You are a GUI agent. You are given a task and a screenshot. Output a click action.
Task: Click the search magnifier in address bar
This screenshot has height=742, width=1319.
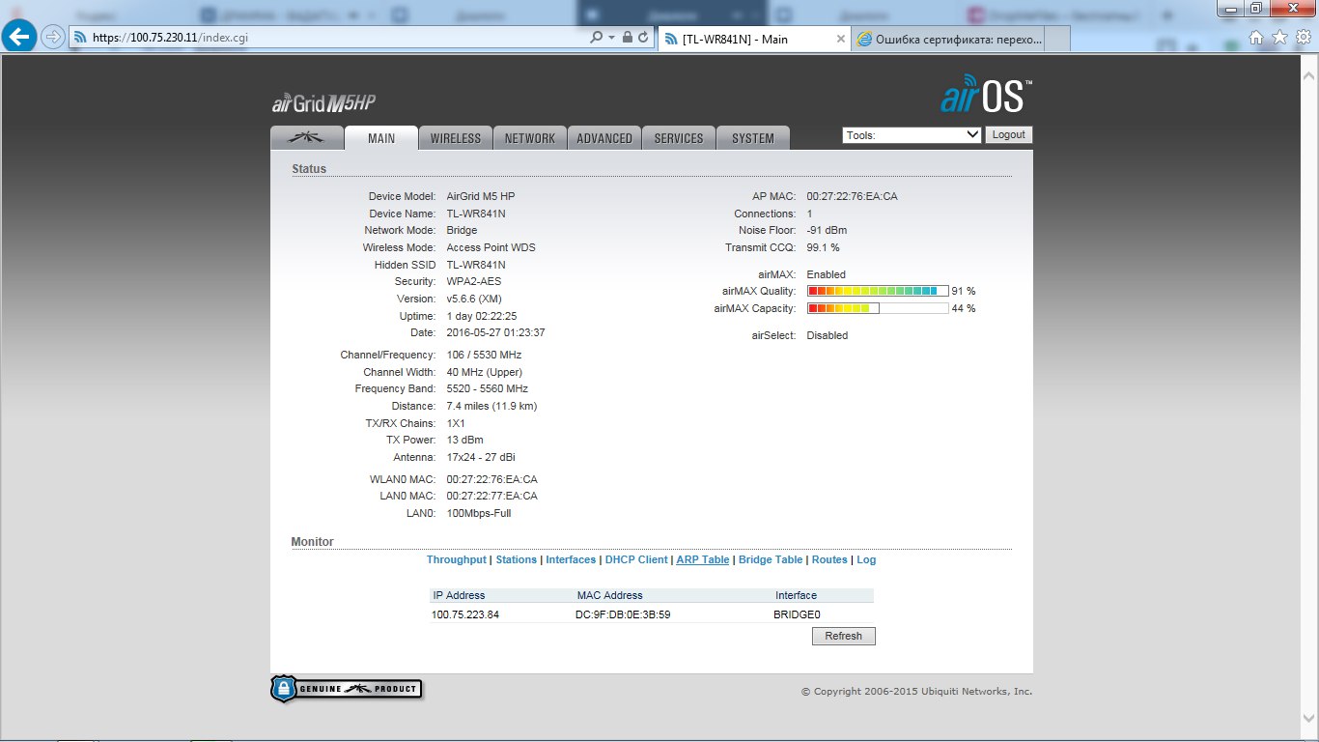[x=596, y=38]
